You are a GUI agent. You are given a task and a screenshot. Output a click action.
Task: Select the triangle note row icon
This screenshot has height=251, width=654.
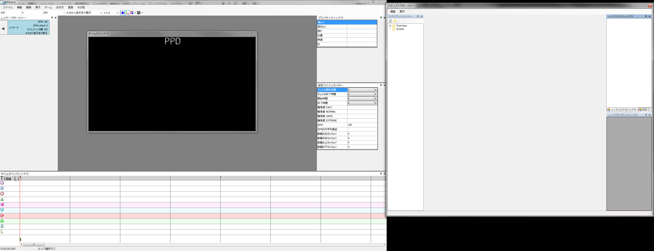click(x=2, y=199)
